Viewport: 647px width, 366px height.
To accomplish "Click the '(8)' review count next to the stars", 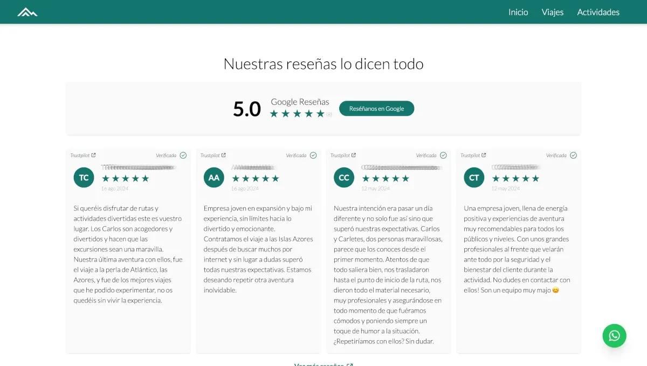I will tap(328, 114).
